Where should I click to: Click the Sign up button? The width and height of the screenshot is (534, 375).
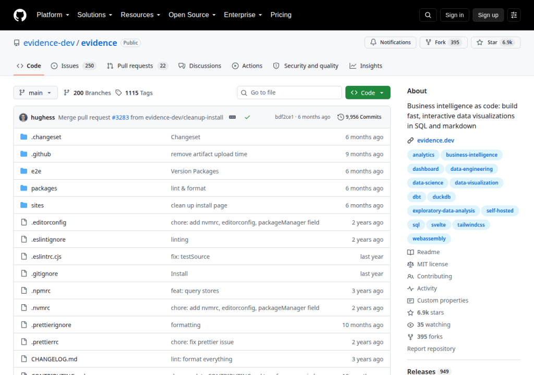488,15
